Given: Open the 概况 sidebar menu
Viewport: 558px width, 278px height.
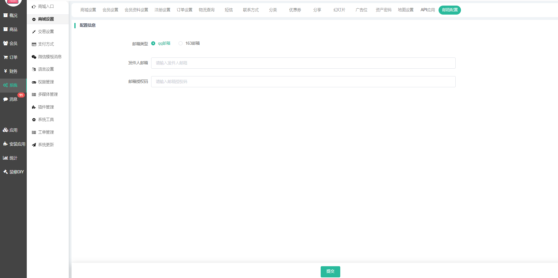Looking at the screenshot, I should click(13, 15).
